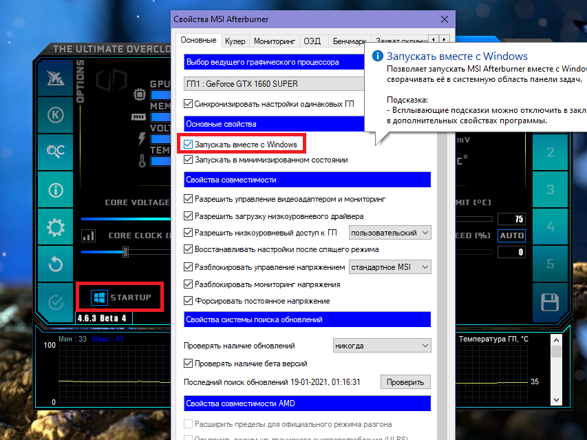Click the temperature limit value field 75
Screen dimensions: 587x440
pyautogui.click(x=511, y=219)
